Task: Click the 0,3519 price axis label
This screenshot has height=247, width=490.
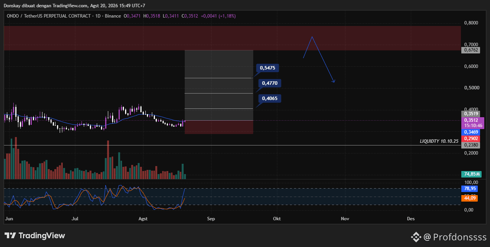Action: tap(471, 114)
